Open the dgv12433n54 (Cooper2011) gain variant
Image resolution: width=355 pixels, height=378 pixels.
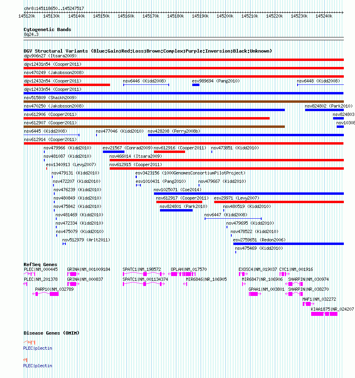click(x=183, y=93)
